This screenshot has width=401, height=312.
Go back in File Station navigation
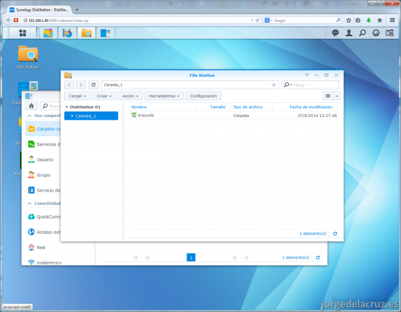tap(69, 85)
